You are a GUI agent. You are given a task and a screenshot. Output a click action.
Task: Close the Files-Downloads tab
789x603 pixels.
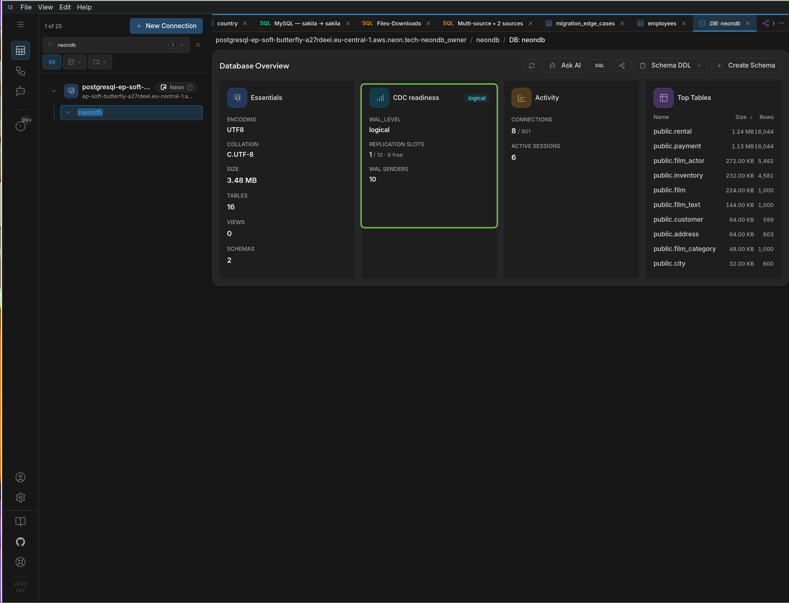(428, 23)
